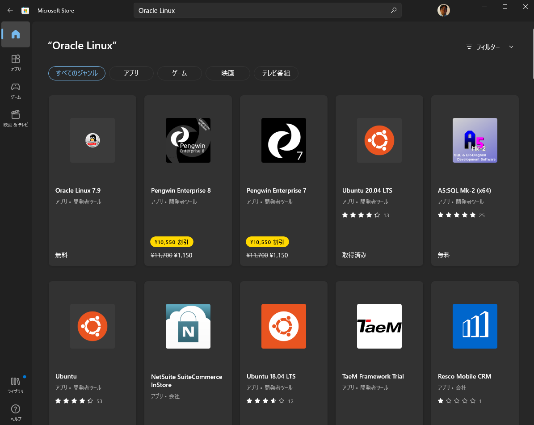Open the アプリ section in sidebar
Image resolution: width=534 pixels, height=425 pixels.
click(x=16, y=63)
